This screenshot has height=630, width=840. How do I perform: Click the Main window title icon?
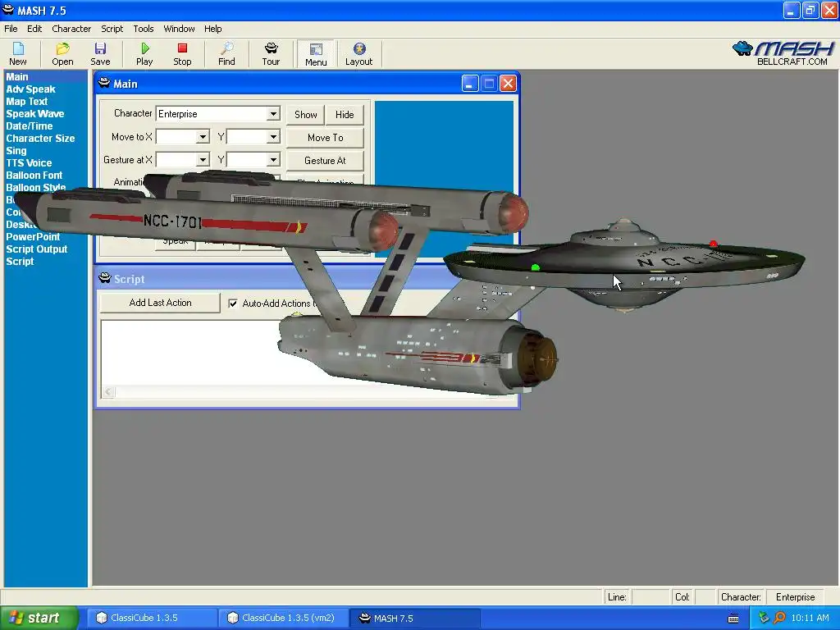pos(104,83)
